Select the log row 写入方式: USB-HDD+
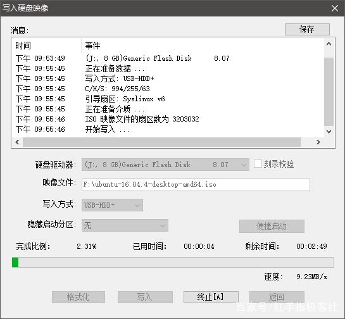This screenshot has height=319, width=345. (x=168, y=78)
